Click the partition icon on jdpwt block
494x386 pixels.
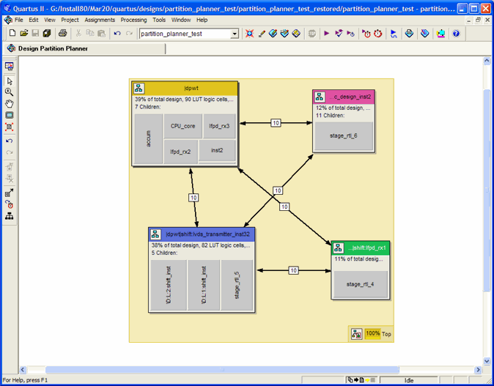click(x=139, y=89)
